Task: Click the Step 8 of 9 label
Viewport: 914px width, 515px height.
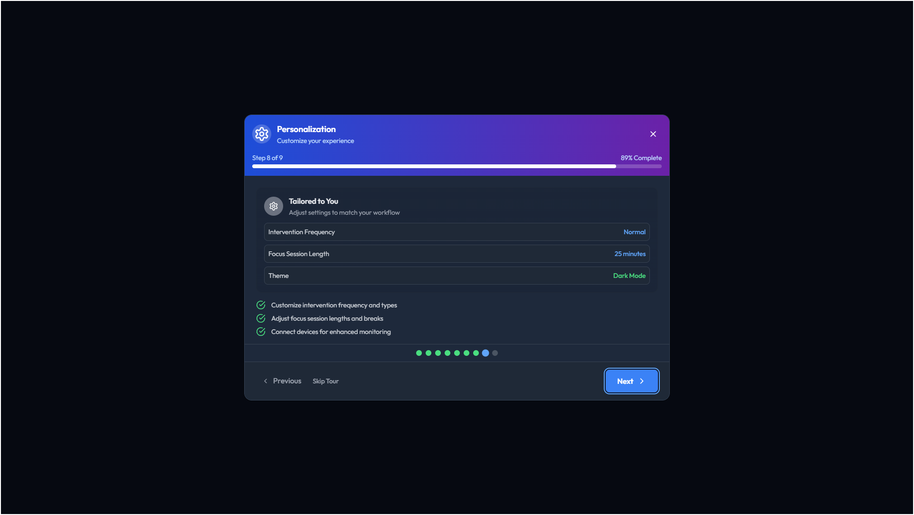Action: coord(267,158)
